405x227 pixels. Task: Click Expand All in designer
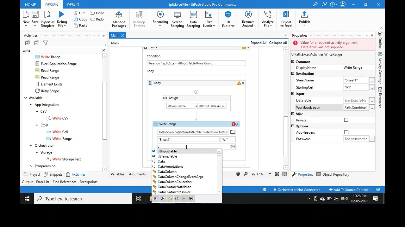(x=259, y=43)
